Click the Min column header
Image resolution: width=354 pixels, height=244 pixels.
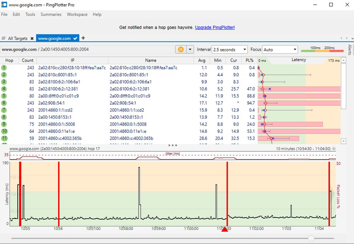(218, 60)
